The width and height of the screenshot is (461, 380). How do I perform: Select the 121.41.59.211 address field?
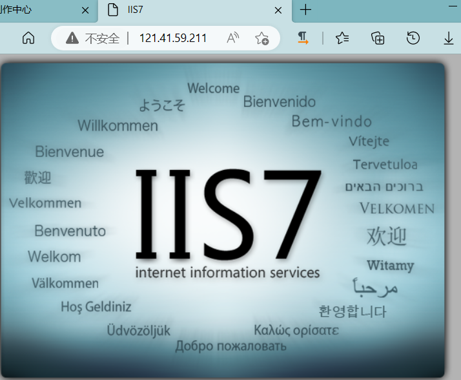click(x=173, y=38)
